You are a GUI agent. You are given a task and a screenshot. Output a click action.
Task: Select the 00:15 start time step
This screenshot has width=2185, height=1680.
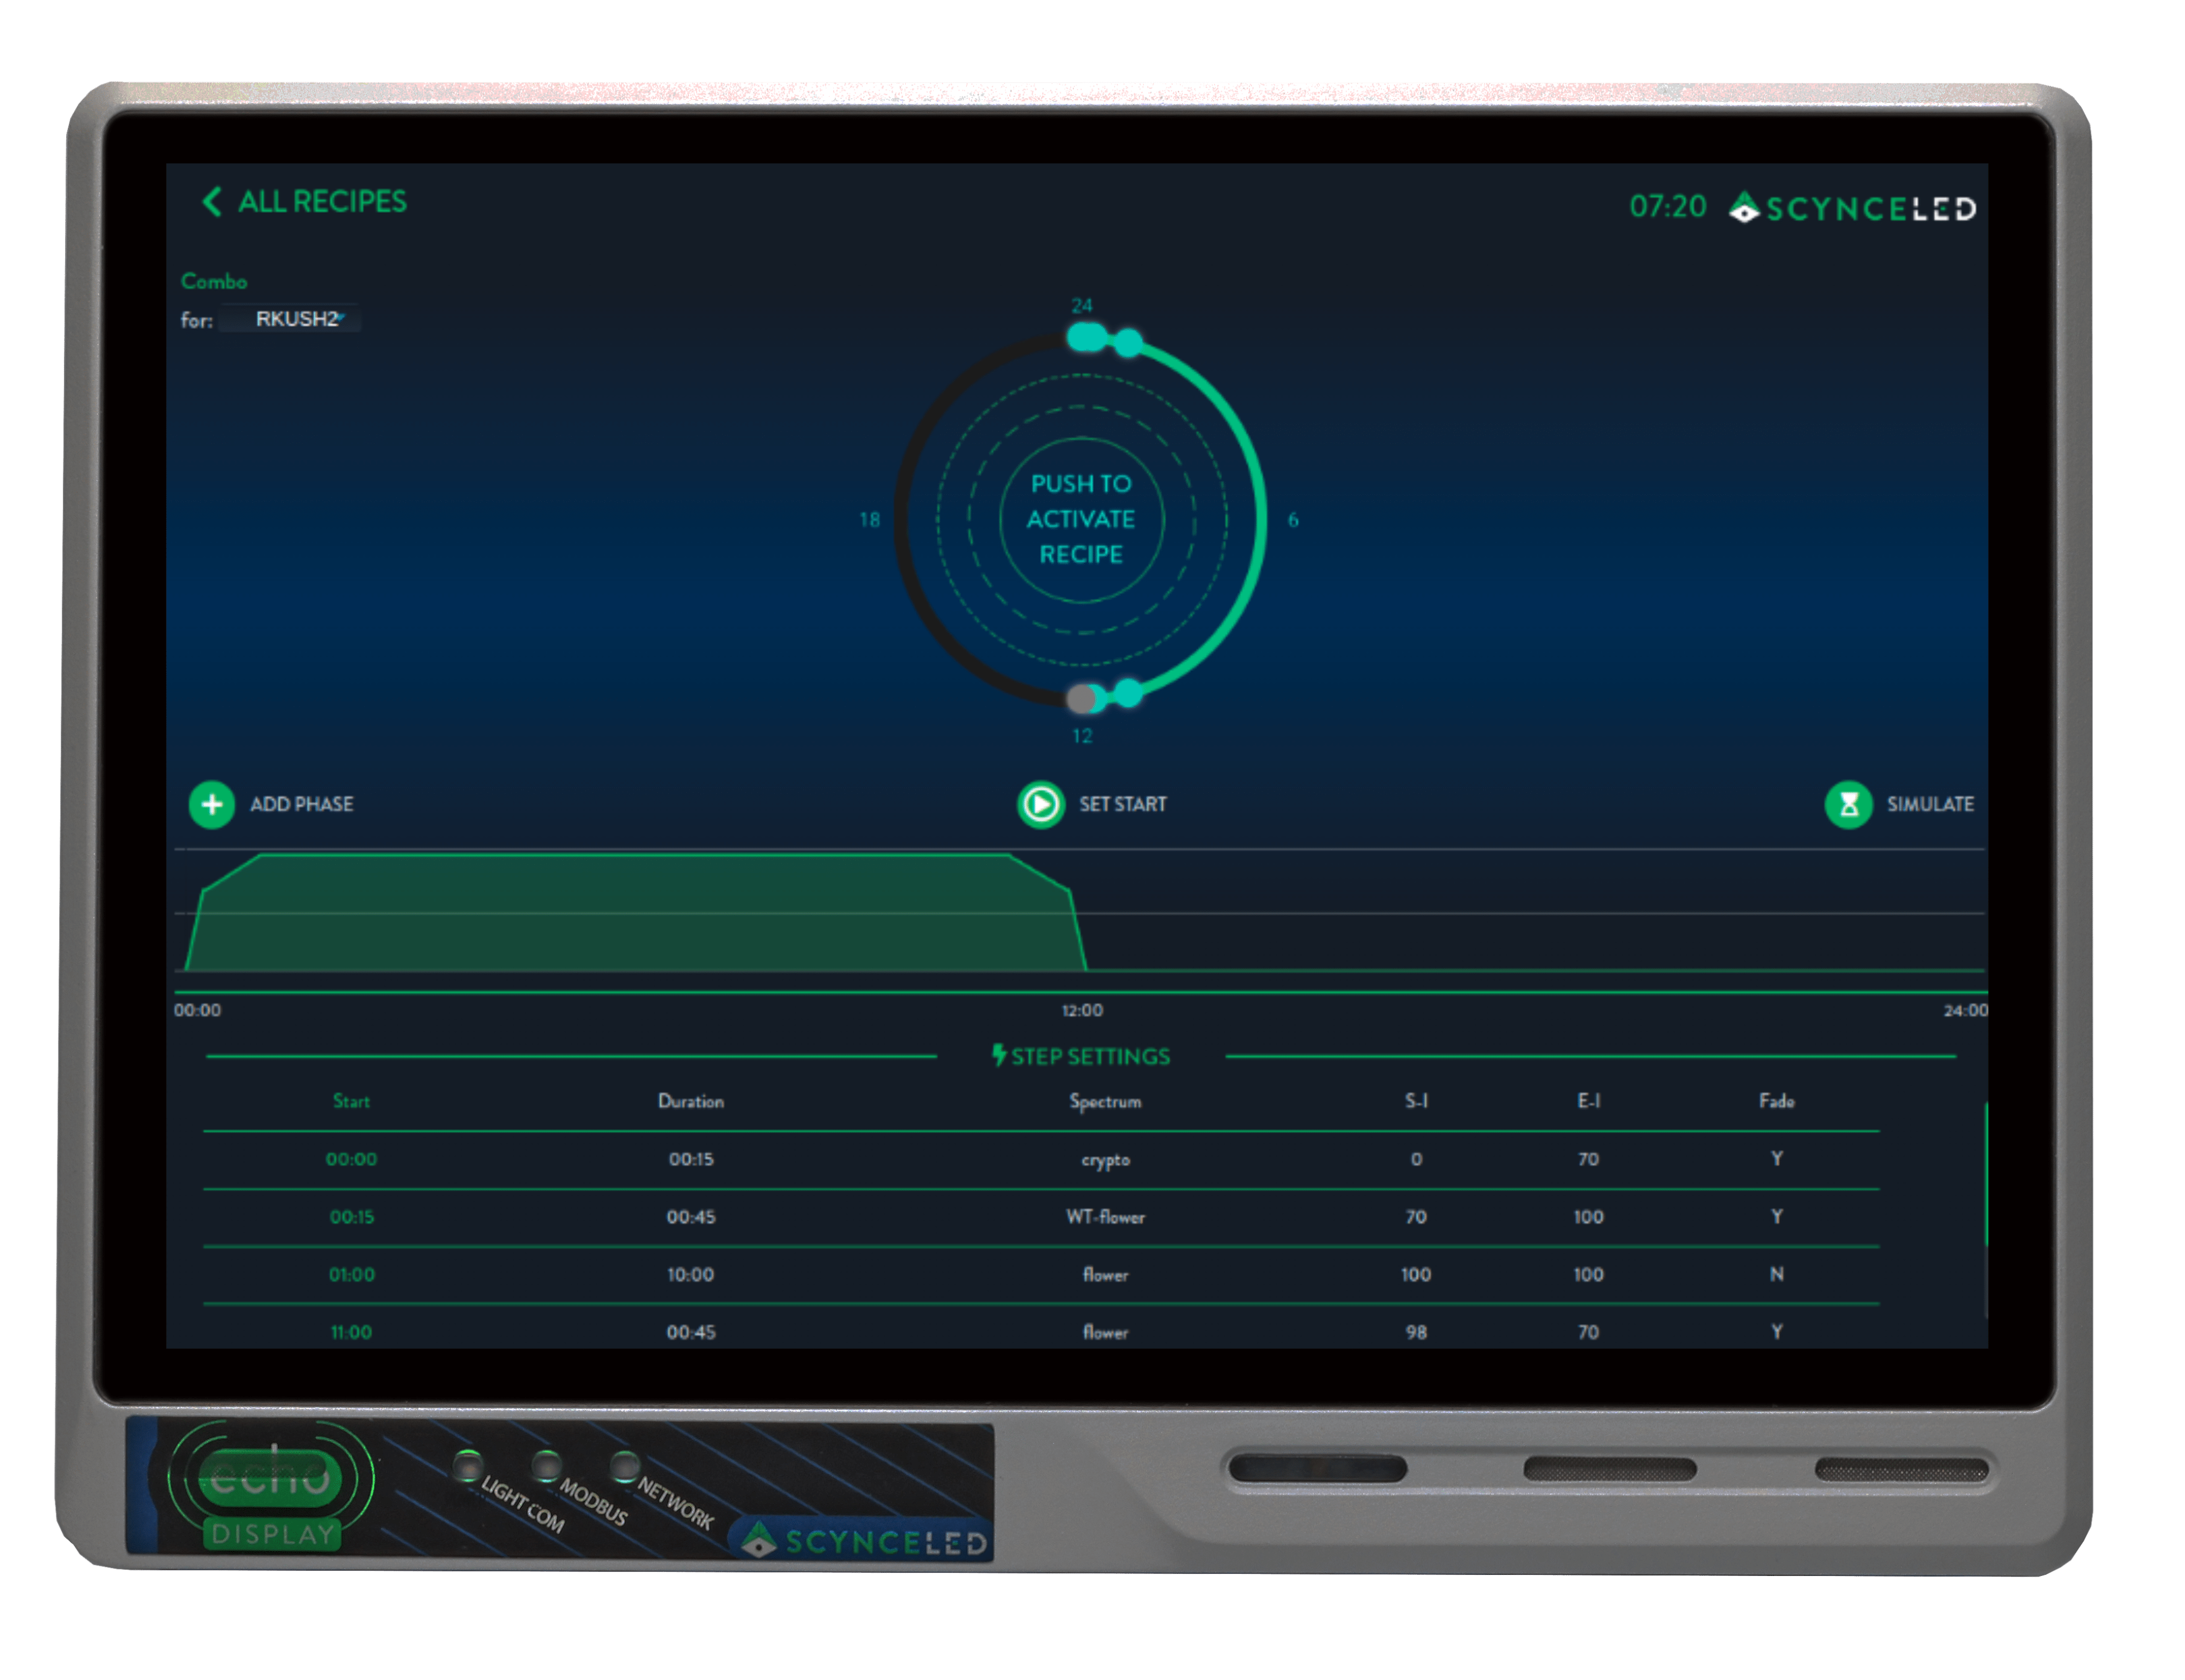point(351,1217)
